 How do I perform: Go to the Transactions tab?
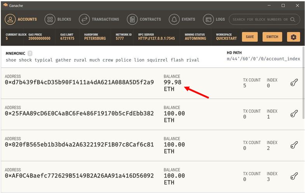click(99, 19)
